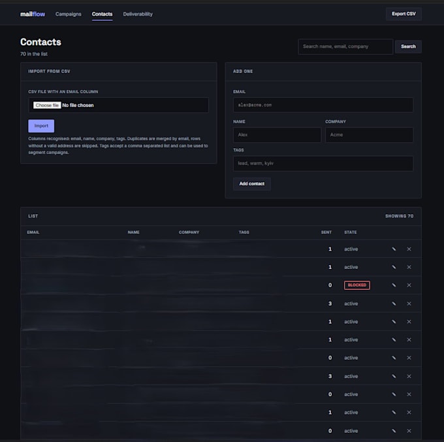Open the Campaigns tab
Viewport: 444px width, 442px height.
pos(69,14)
